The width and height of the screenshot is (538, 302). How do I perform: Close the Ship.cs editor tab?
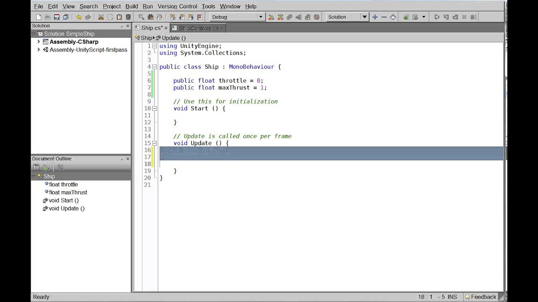(166, 28)
